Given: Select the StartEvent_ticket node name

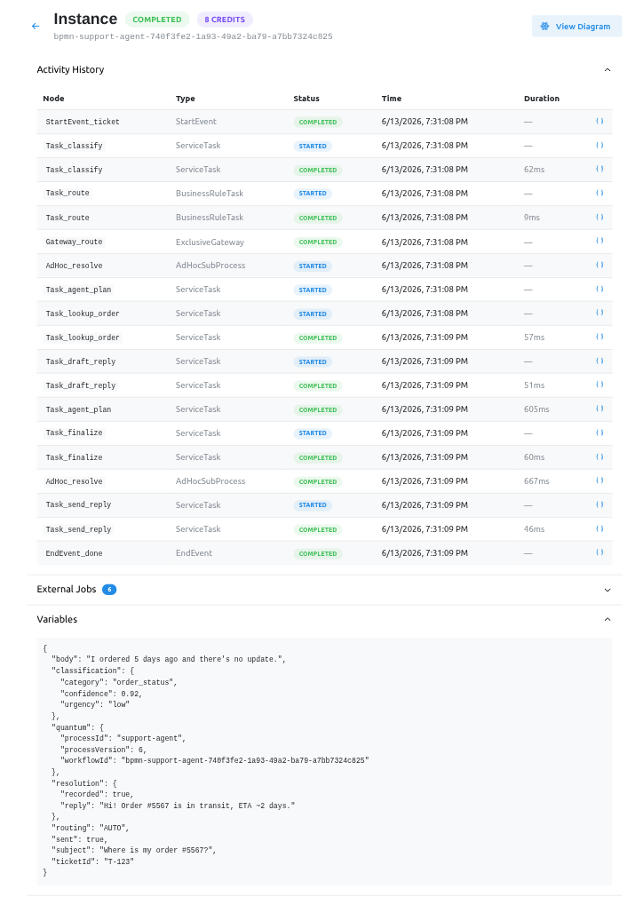Looking at the screenshot, I should [x=83, y=122].
